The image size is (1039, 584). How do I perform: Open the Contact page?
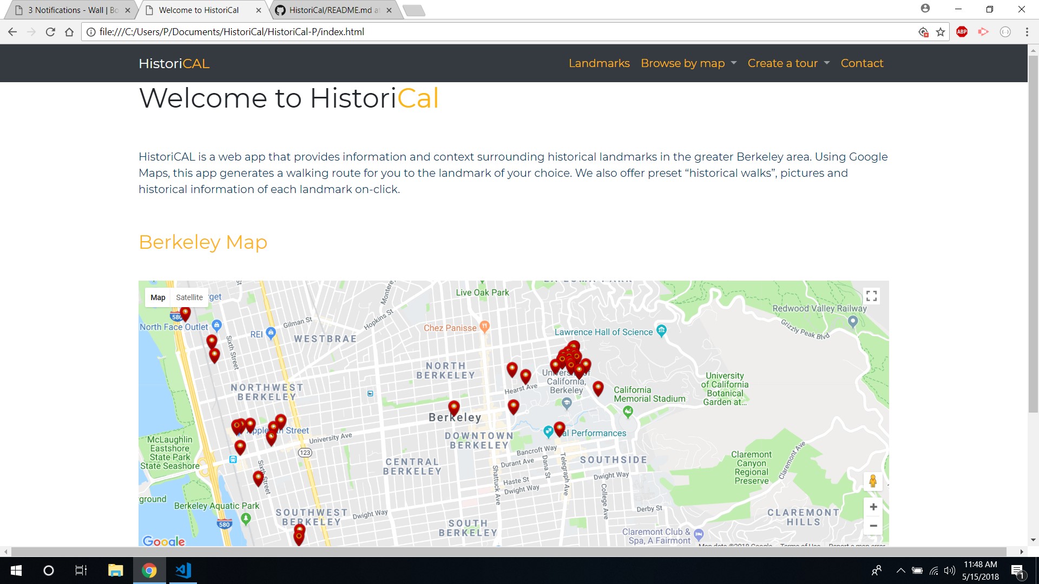[862, 63]
